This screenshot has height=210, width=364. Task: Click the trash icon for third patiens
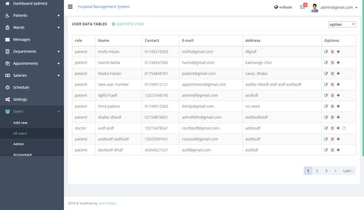point(332,107)
